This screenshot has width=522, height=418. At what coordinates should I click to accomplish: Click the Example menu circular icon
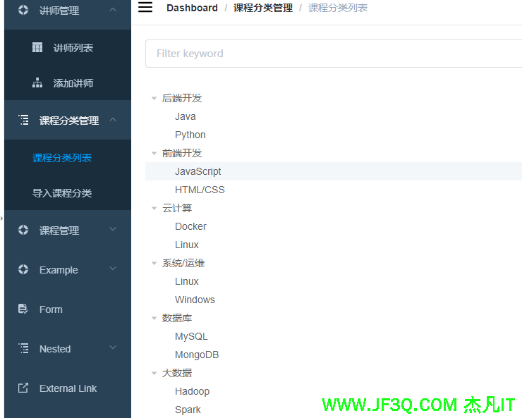tap(23, 270)
